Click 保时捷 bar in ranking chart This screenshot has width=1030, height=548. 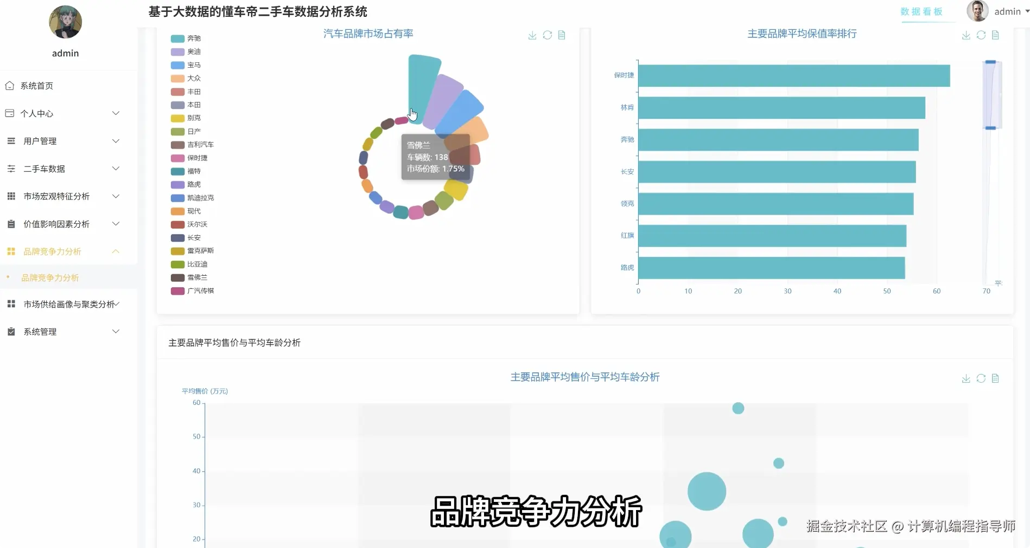click(x=794, y=75)
